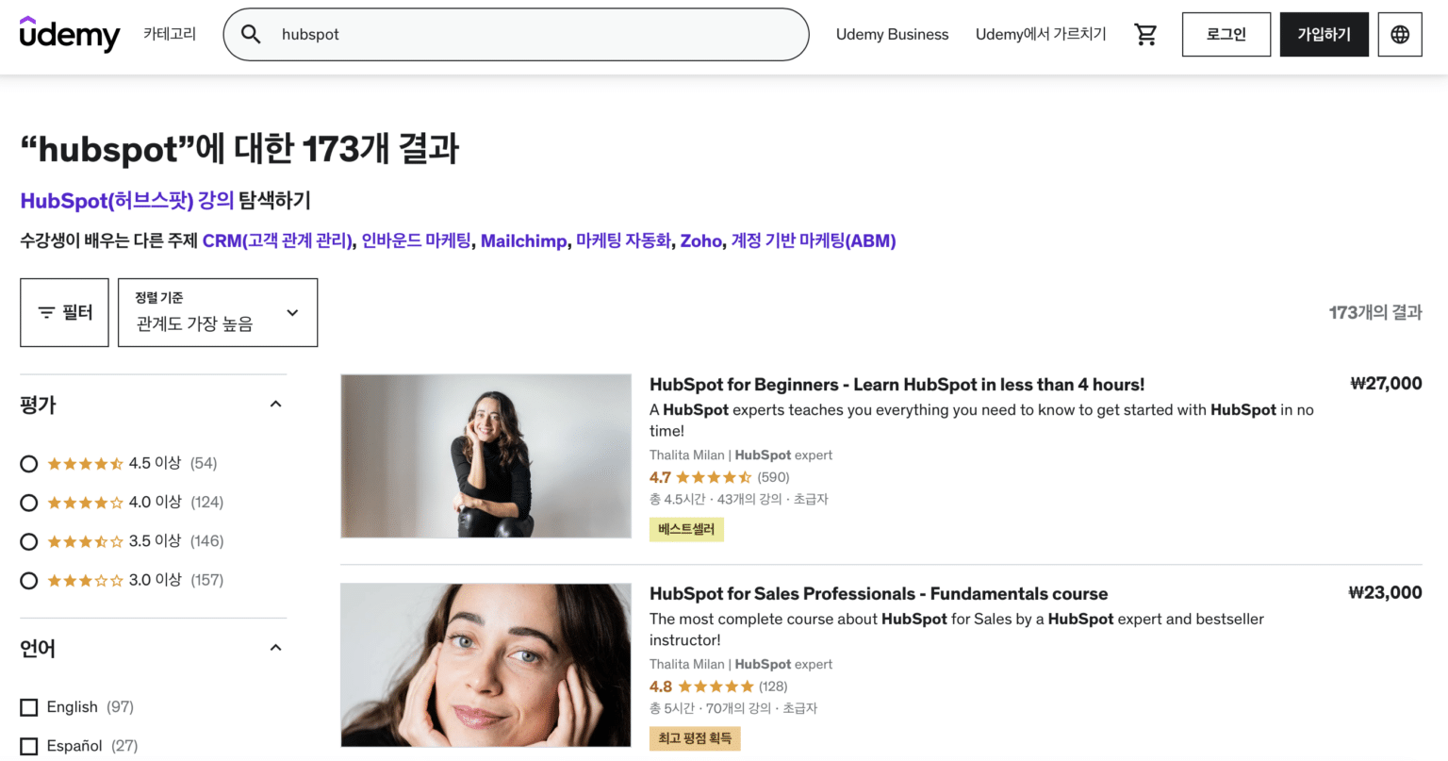Open the shopping cart
The height and width of the screenshot is (761, 1448).
point(1145,34)
